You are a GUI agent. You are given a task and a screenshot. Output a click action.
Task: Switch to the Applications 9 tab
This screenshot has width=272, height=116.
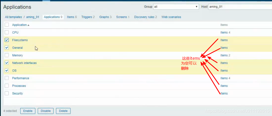[x=53, y=17]
